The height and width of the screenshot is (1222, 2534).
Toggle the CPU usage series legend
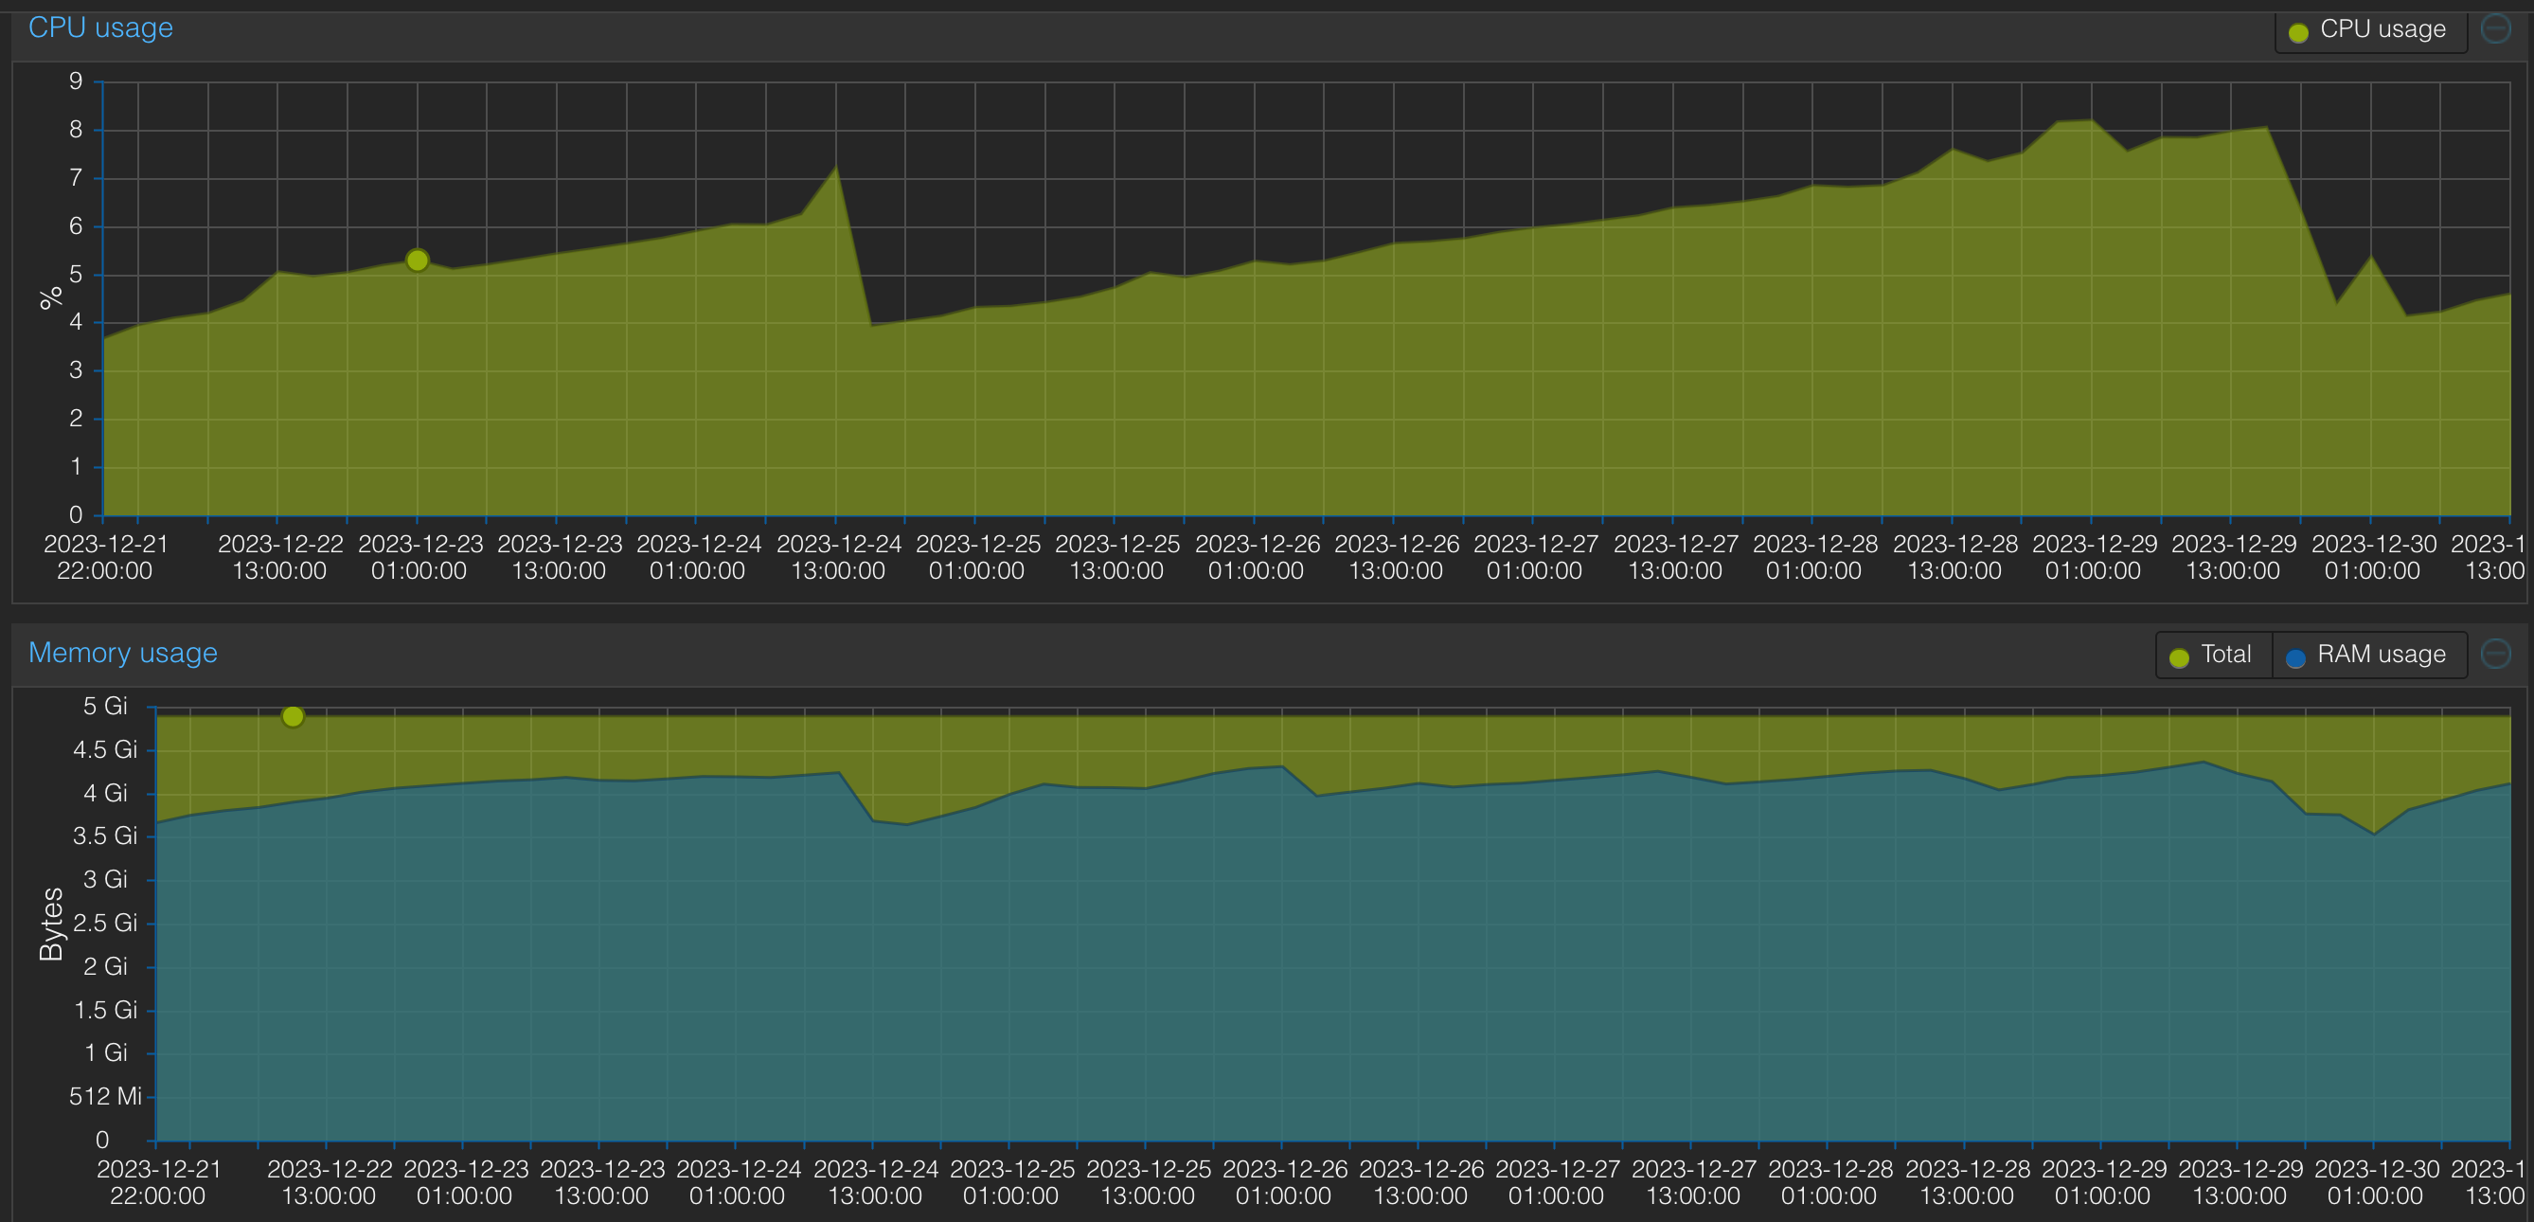(2382, 29)
